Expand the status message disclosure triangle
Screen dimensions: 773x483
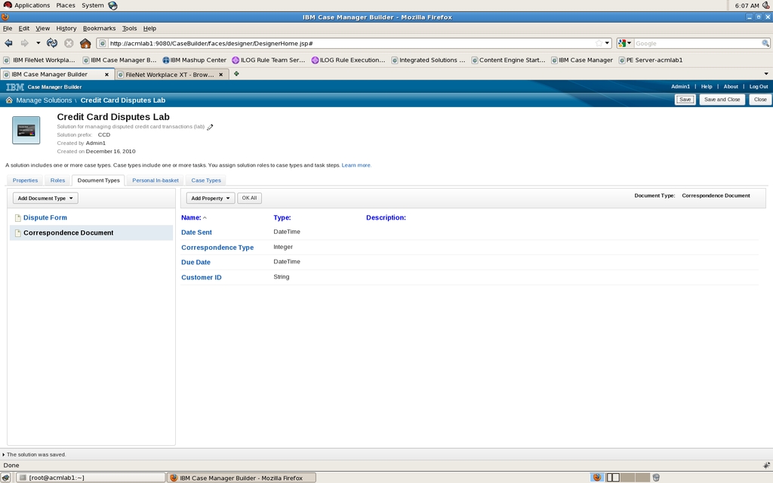click(3, 454)
